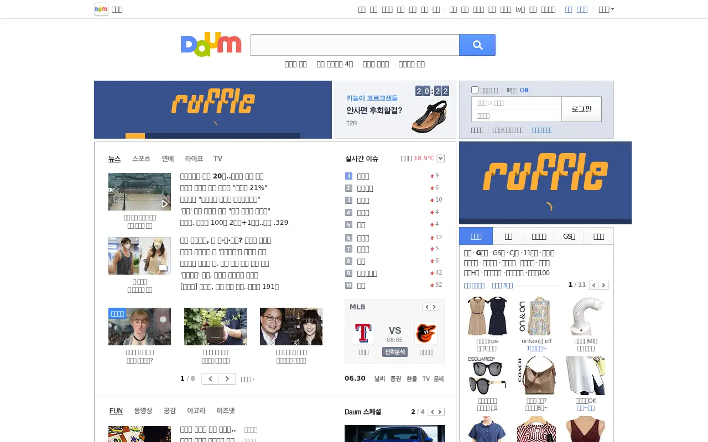Click the Daum logo beside search box
Viewport: 708px width, 442px height.
click(211, 45)
